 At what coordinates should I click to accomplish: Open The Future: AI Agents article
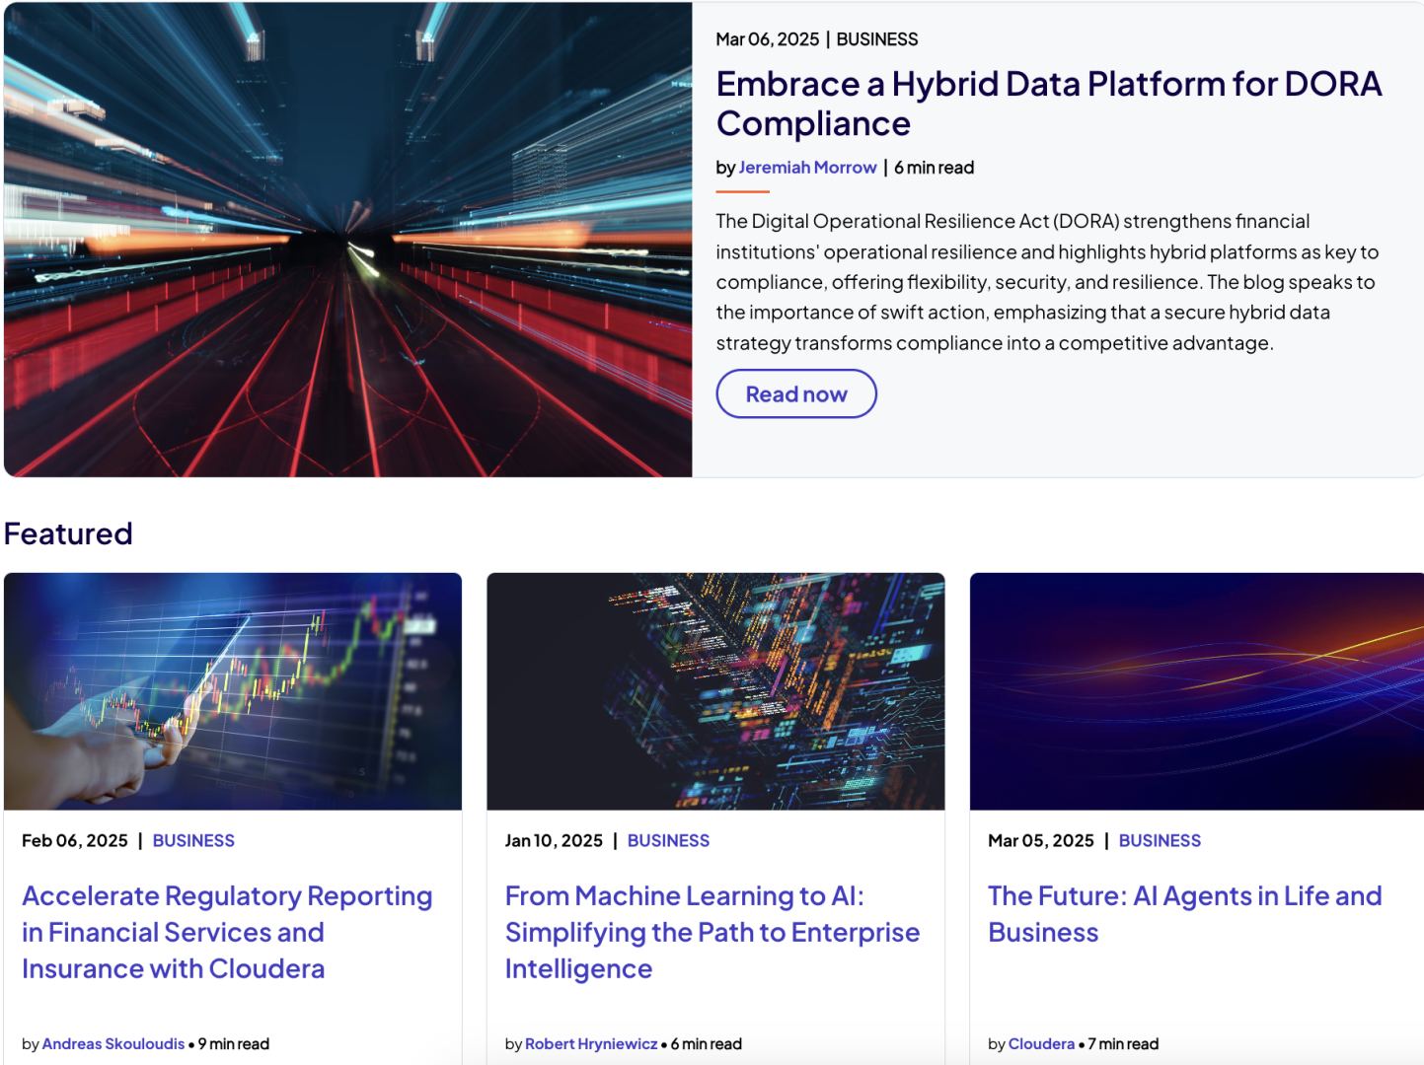pos(1184,914)
